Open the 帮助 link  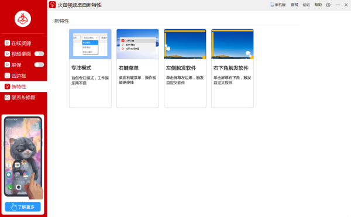[318, 5]
